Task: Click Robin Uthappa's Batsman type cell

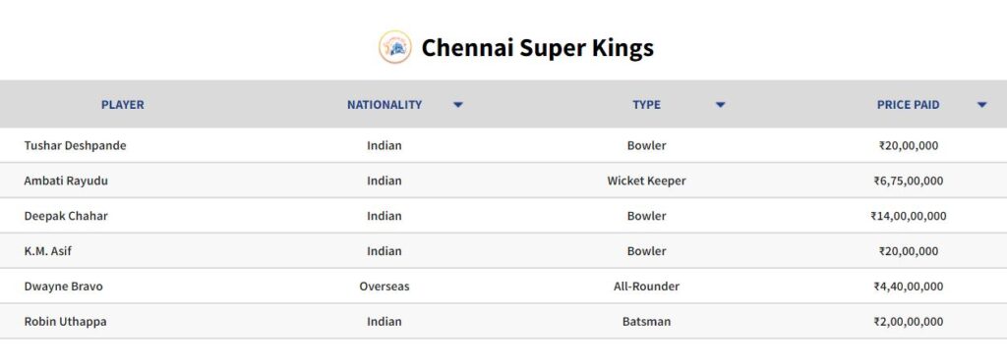Action: pos(647,322)
